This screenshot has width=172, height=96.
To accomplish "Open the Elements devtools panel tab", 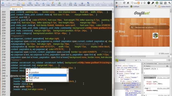I will [120, 60].
